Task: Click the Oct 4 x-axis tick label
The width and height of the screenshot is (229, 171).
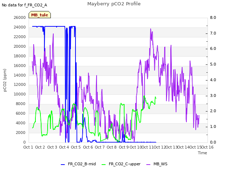Action: point(64,147)
